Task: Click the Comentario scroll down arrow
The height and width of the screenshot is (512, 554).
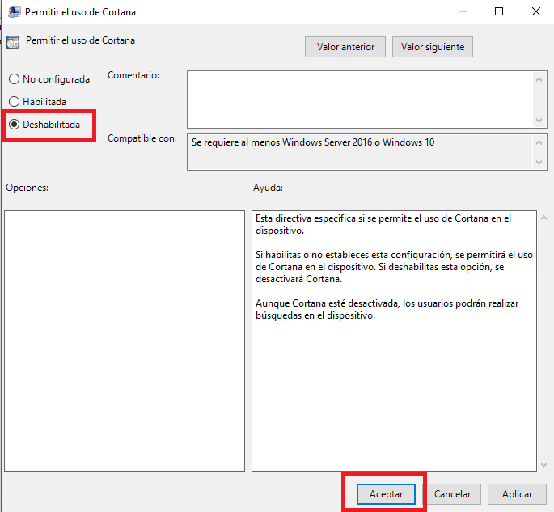Action: (539, 121)
